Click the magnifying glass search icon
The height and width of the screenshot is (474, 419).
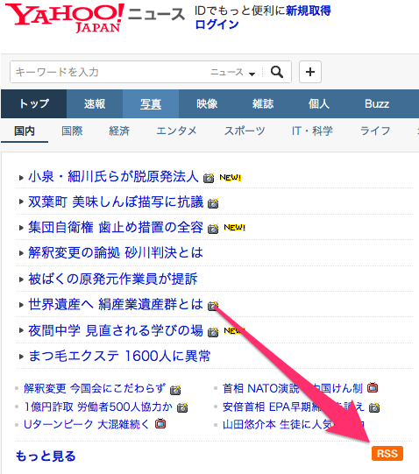point(277,72)
